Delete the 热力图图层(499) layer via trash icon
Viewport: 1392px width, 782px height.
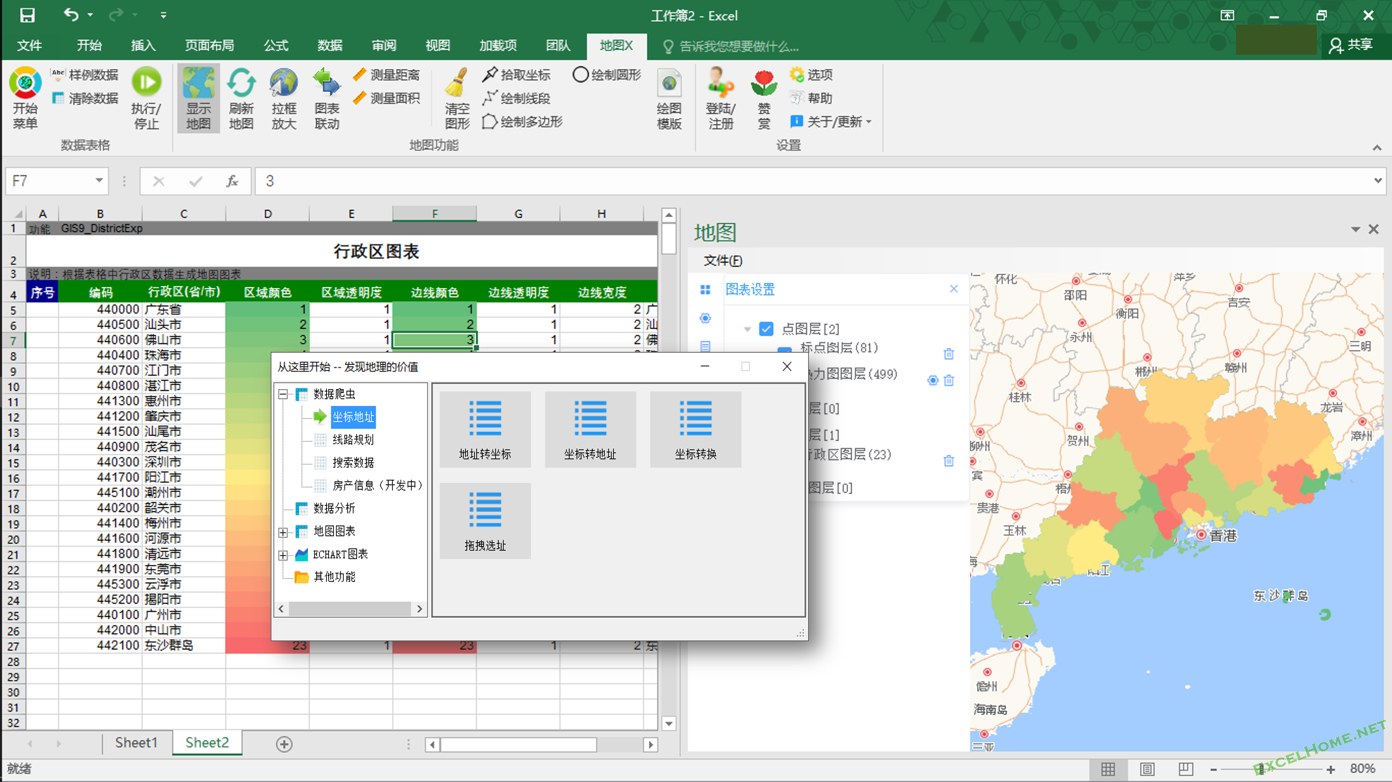coord(949,381)
